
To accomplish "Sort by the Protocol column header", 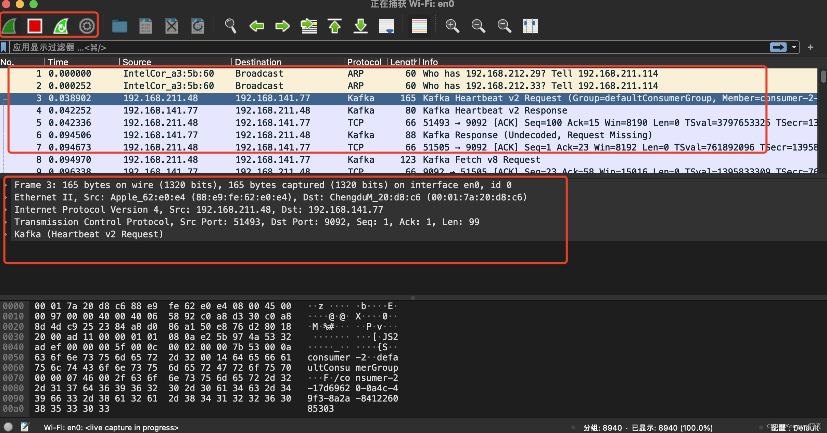I will point(366,62).
